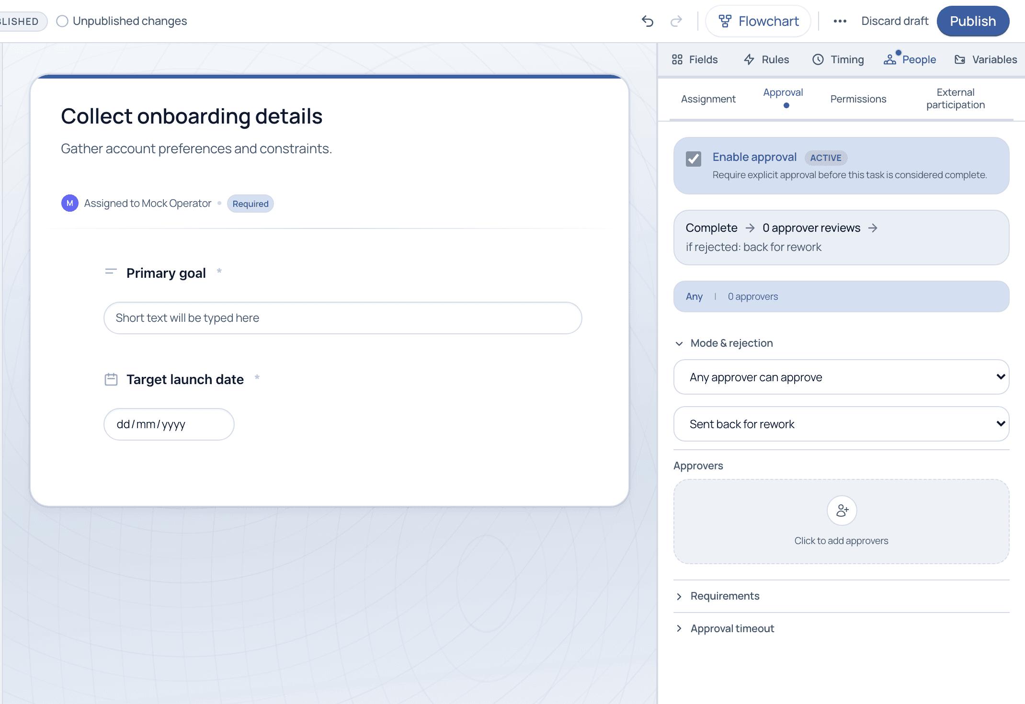Switch to the Fields tab
Screen dimensions: 1025x704
pos(695,59)
